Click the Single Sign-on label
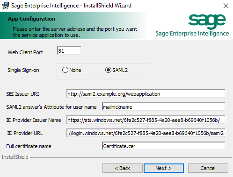This screenshot has width=233, height=177. click(23, 70)
